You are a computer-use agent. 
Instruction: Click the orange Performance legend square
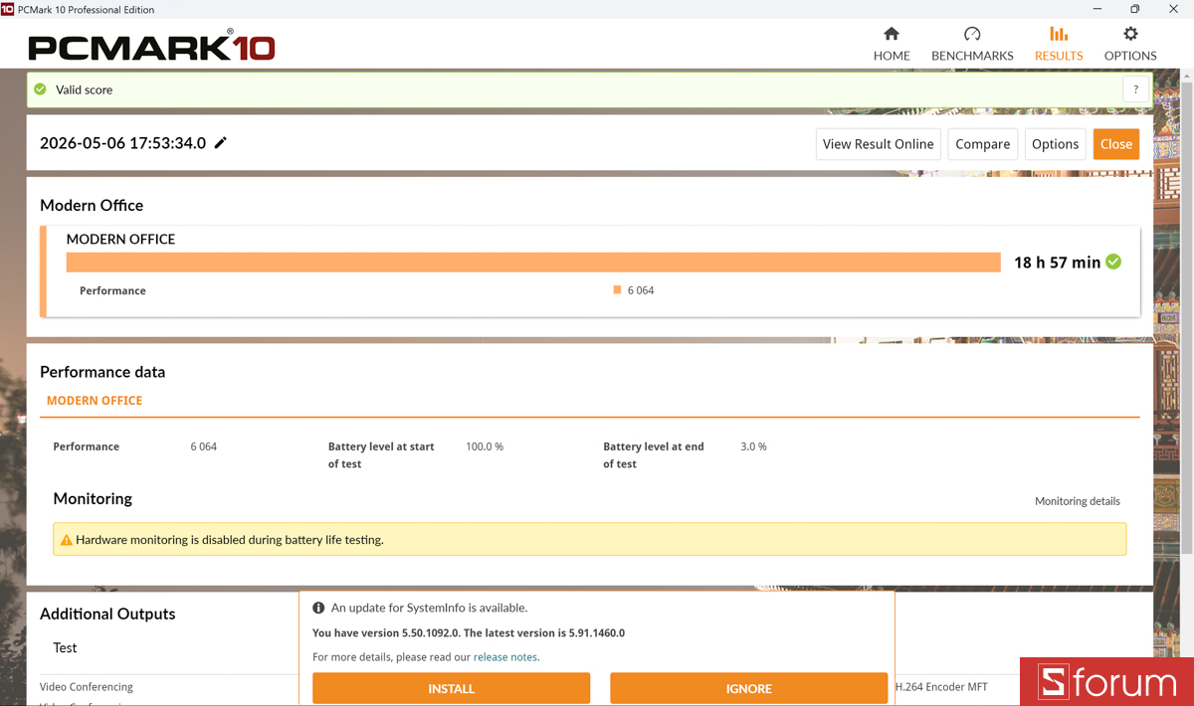[617, 290]
